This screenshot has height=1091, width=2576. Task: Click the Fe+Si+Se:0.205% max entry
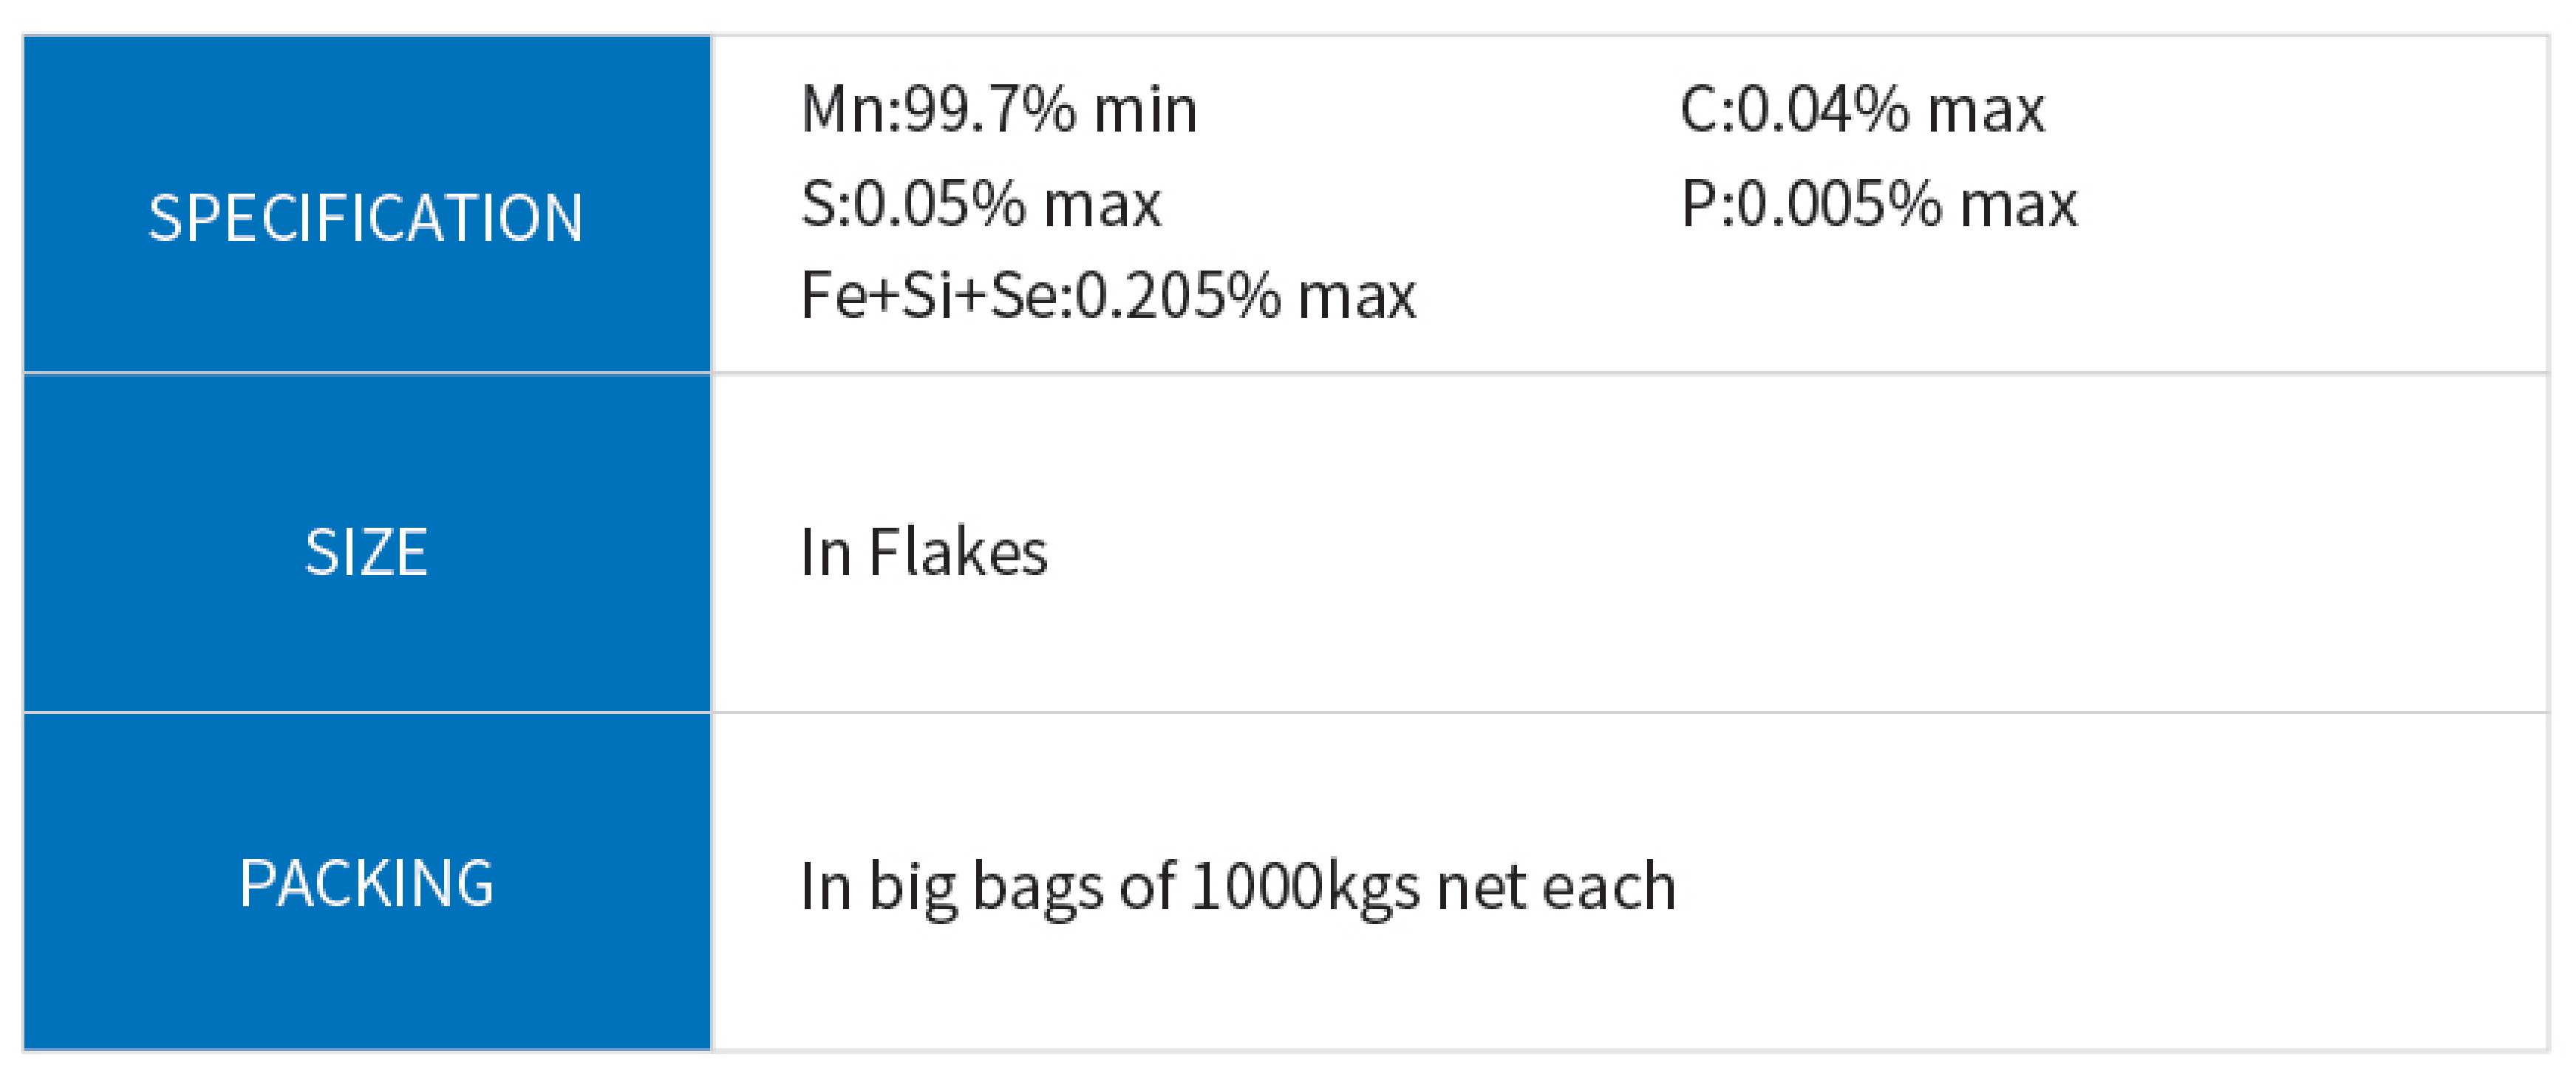tap(1108, 295)
